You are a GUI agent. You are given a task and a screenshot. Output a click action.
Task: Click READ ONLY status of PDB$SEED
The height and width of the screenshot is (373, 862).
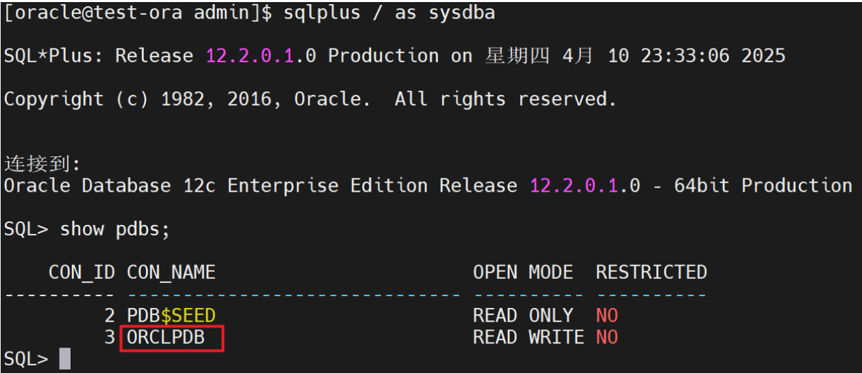pos(522,316)
